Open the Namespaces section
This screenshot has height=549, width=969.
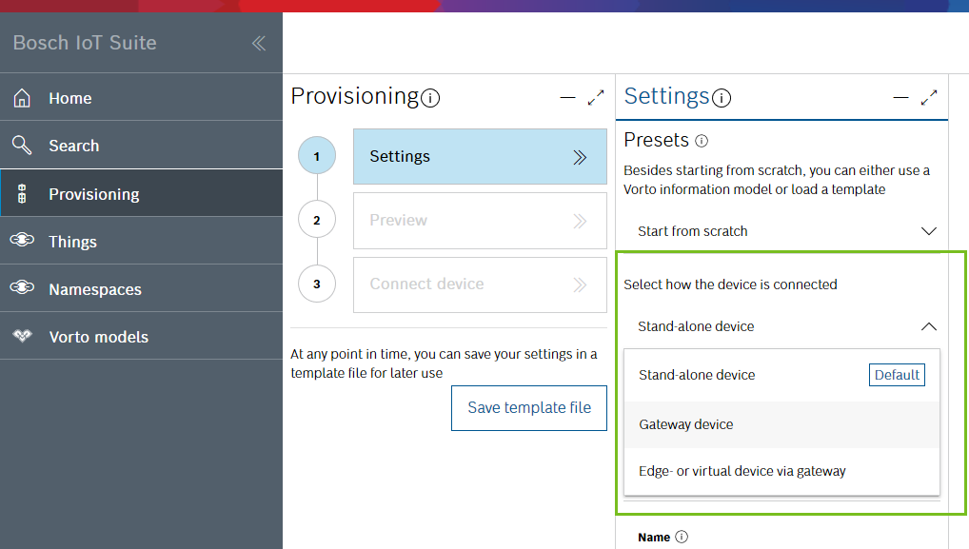(142, 288)
